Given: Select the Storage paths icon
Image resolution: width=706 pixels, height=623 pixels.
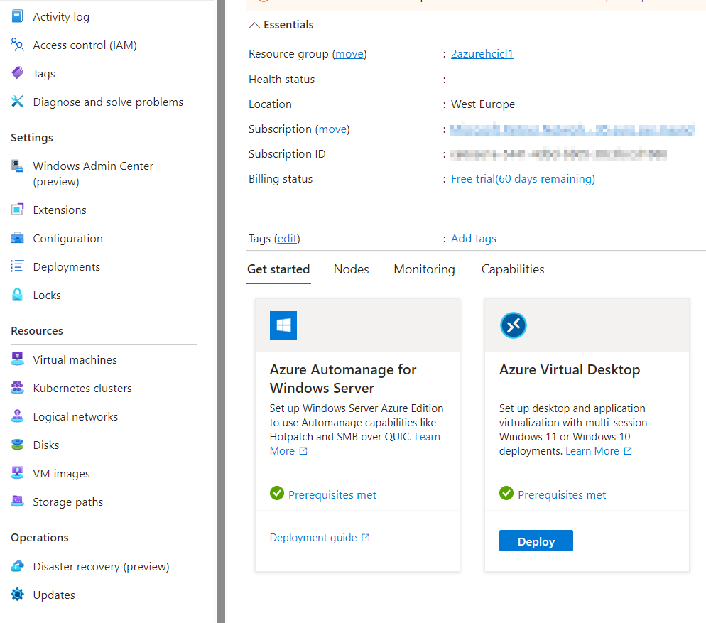Looking at the screenshot, I should [17, 502].
